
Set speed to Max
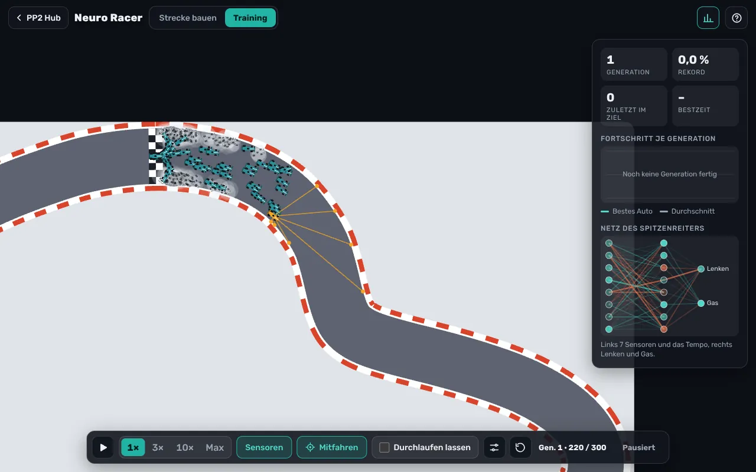[214, 447]
